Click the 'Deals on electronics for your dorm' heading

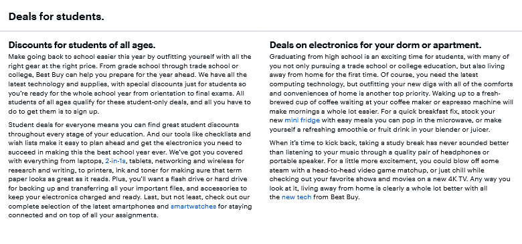point(375,45)
